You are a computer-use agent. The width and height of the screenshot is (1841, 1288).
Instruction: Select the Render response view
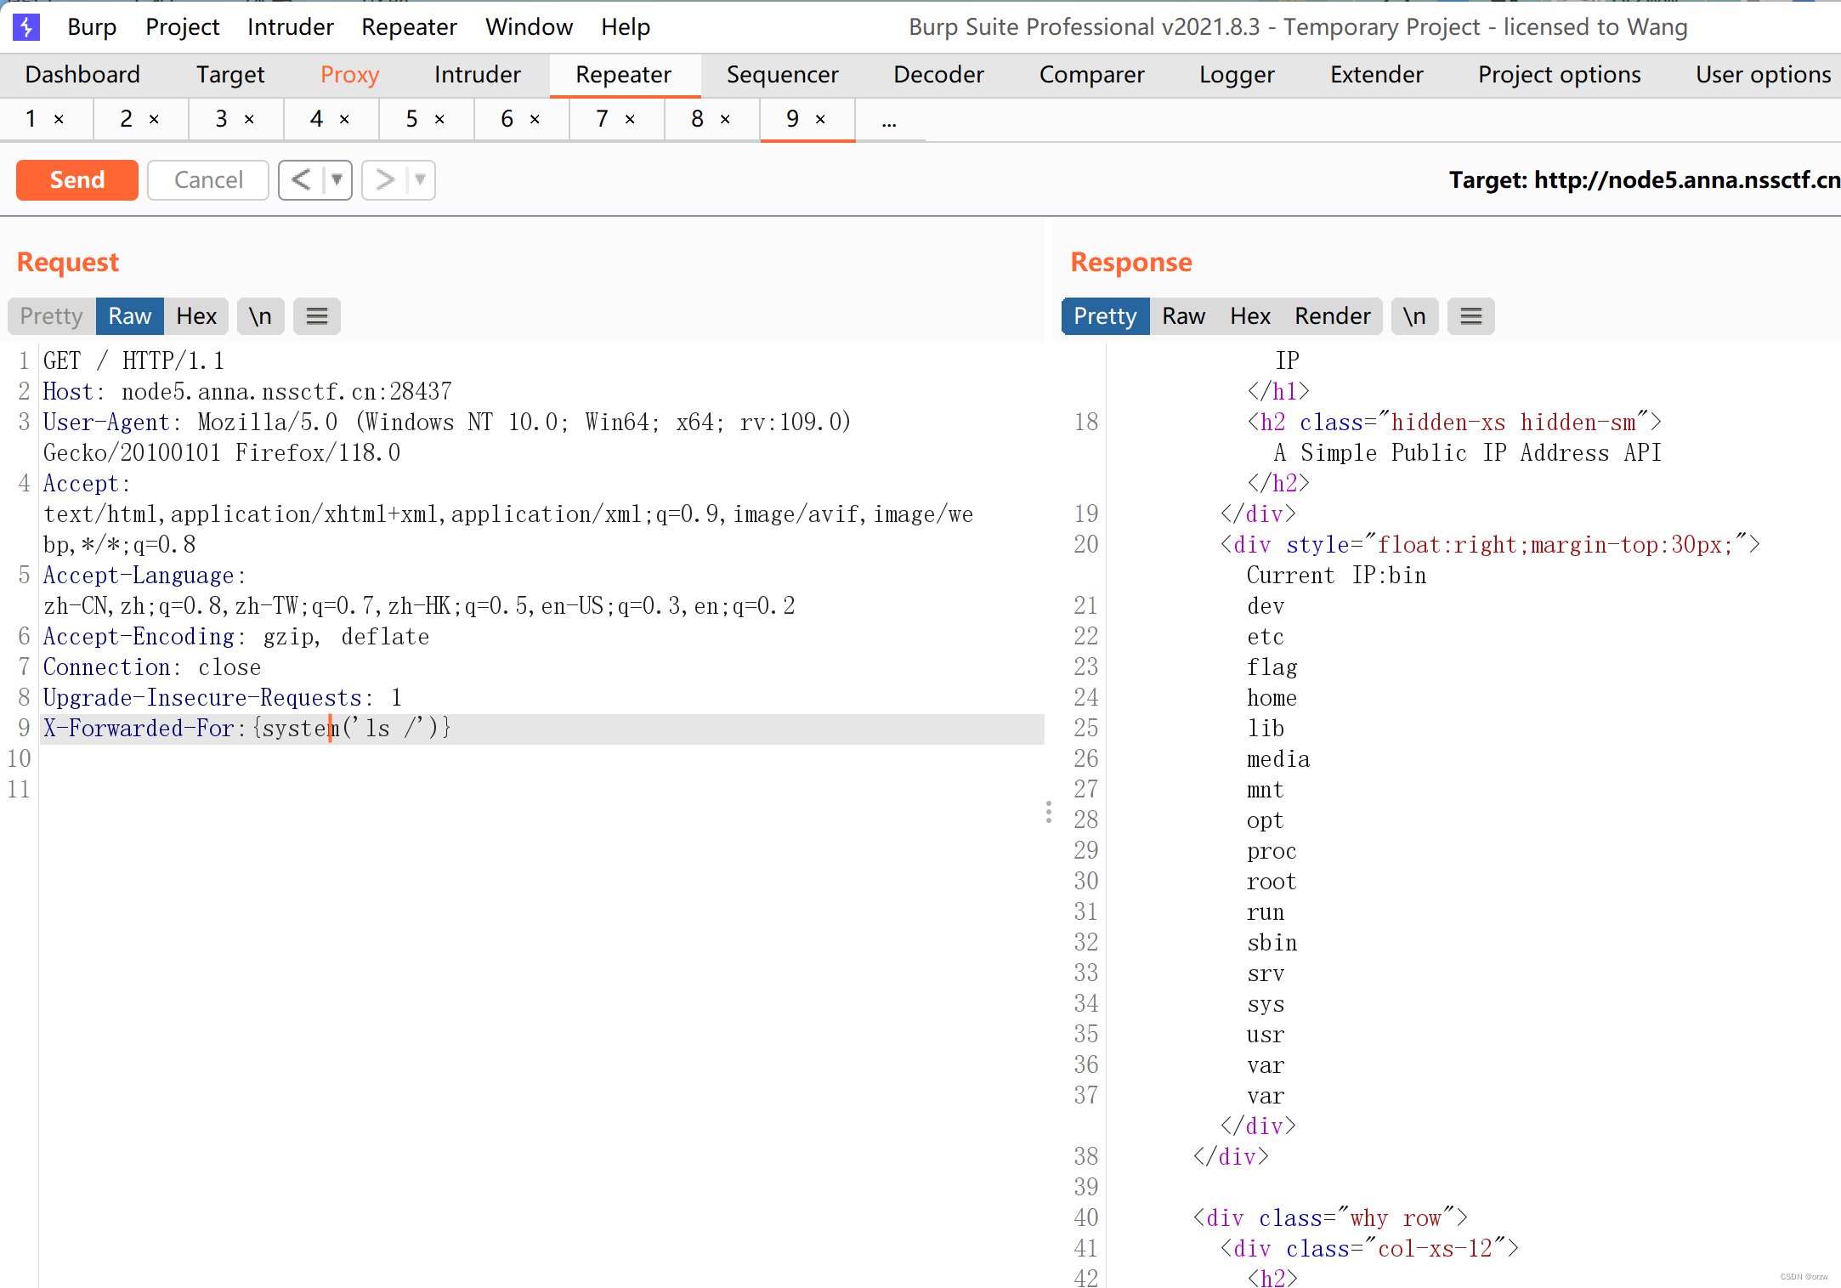[1332, 316]
